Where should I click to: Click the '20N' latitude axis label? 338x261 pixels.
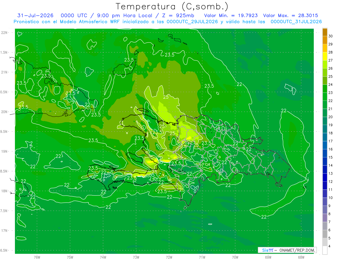tap(5, 112)
